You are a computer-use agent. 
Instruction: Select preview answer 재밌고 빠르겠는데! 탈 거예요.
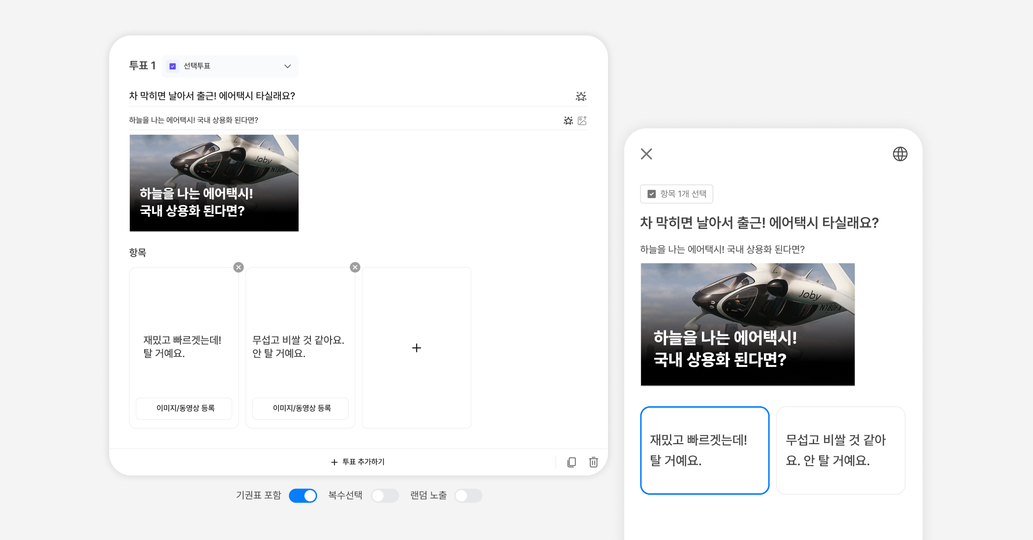click(x=704, y=450)
